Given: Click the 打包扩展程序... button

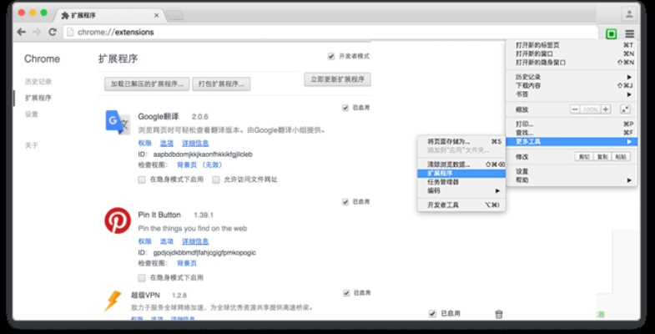Looking at the screenshot, I should (x=221, y=84).
